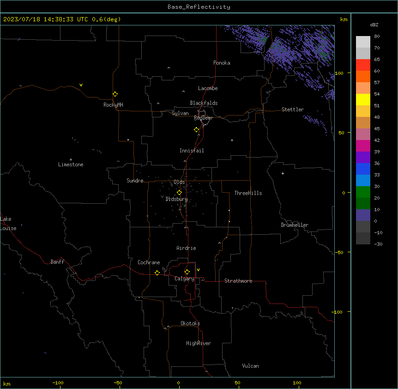The width and height of the screenshot is (398, 389).
Task: Click the ThreeHills town label
Action: point(248,193)
